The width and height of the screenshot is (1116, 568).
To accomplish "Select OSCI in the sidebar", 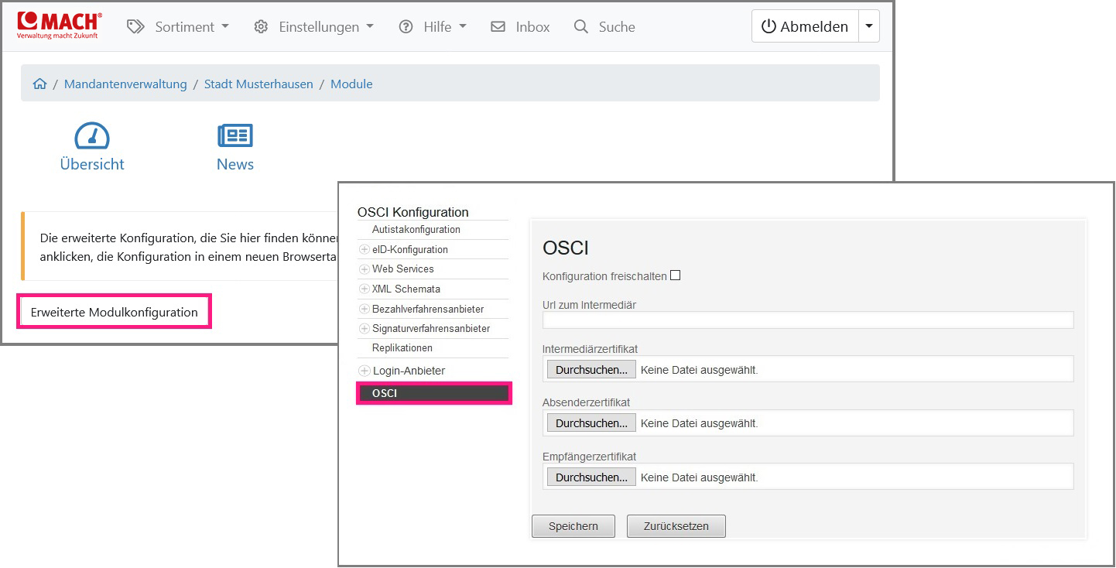I will point(433,393).
